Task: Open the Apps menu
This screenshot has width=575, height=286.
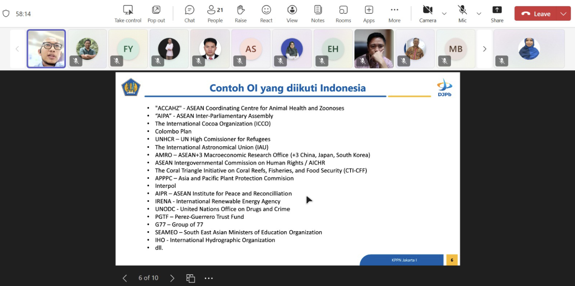Action: (369, 14)
